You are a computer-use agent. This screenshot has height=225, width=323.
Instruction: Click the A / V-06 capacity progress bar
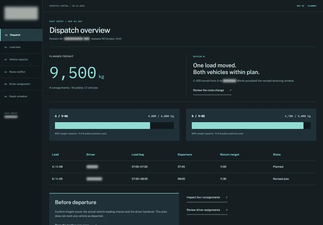(x=114, y=125)
